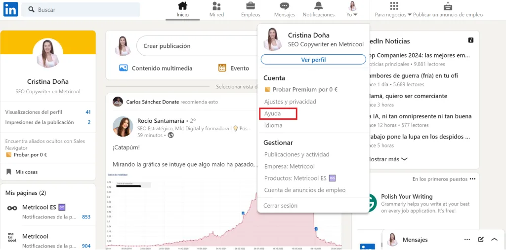Screen dimensions: 506x250
Task: Expand Para negocios grid menu
Action: 393,10
